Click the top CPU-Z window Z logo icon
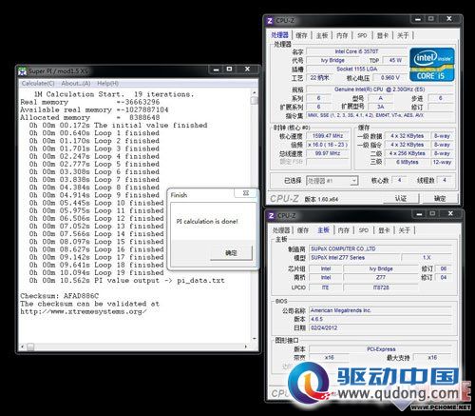Image resolution: width=475 pixels, height=416 pixels. coord(270,21)
